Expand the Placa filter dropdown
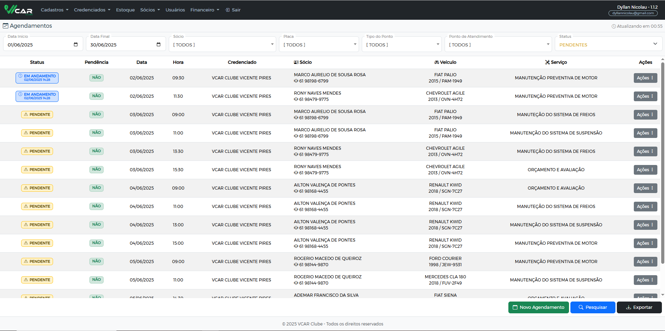The image size is (665, 331). click(319, 45)
